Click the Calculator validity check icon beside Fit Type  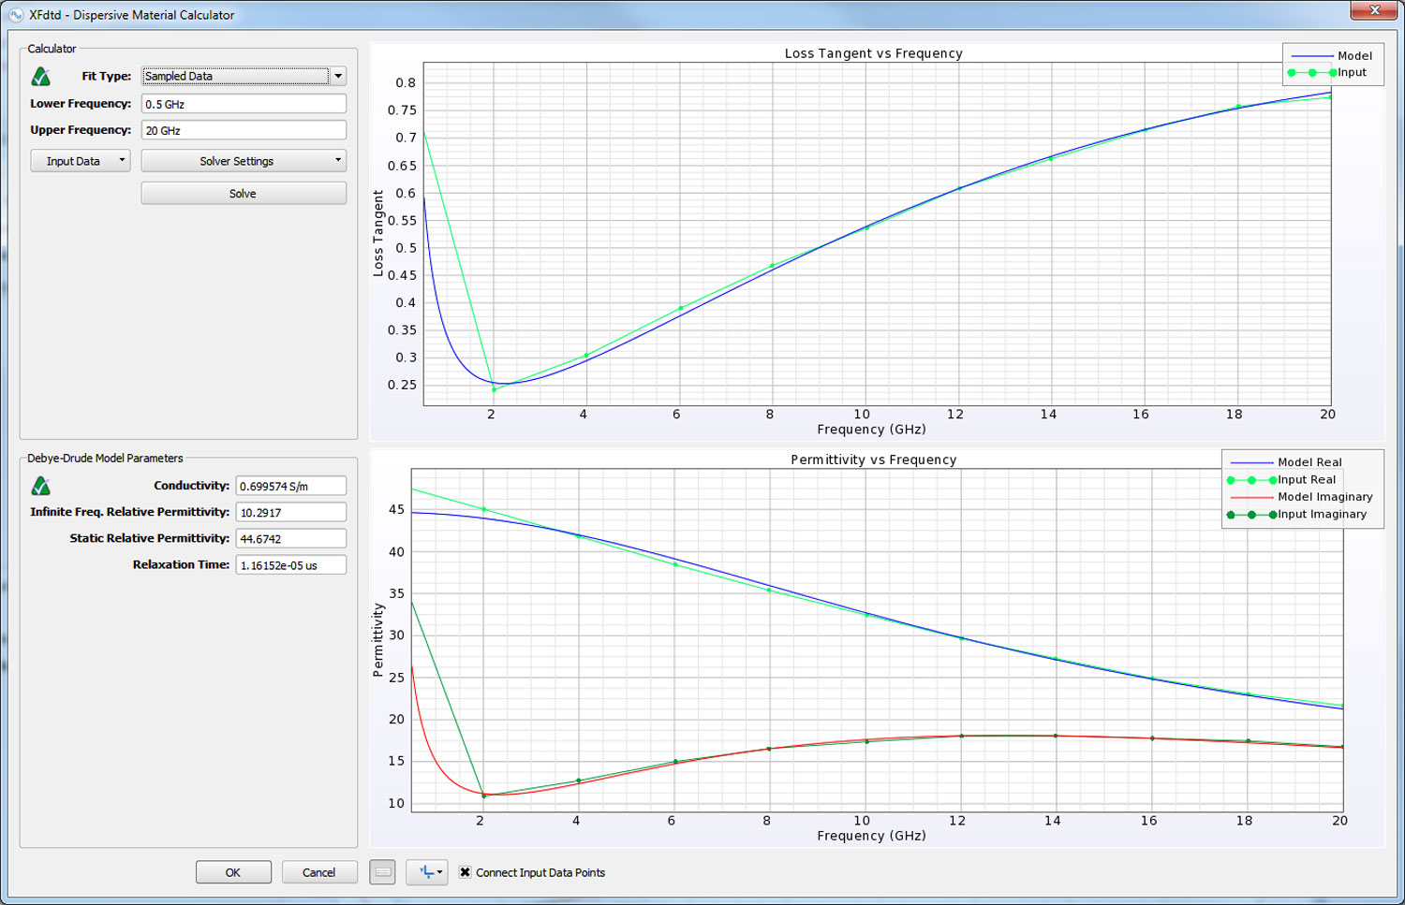(41, 77)
